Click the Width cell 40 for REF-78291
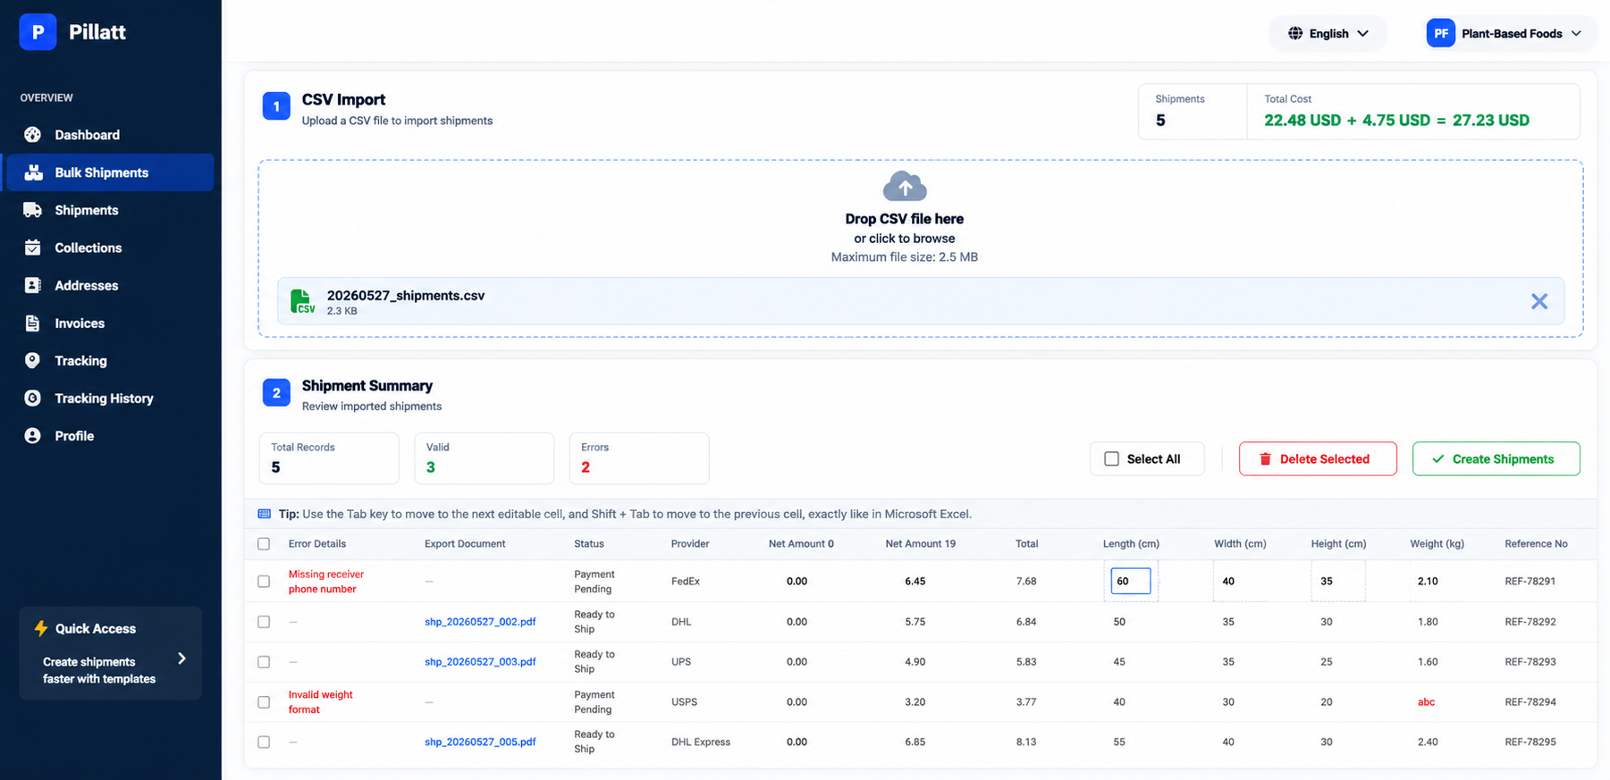This screenshot has width=1610, height=780. (1240, 581)
